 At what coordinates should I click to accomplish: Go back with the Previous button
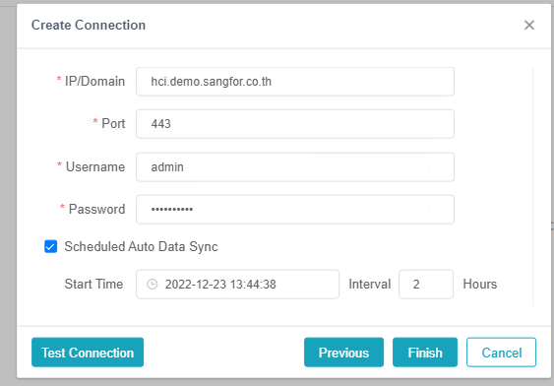343,353
